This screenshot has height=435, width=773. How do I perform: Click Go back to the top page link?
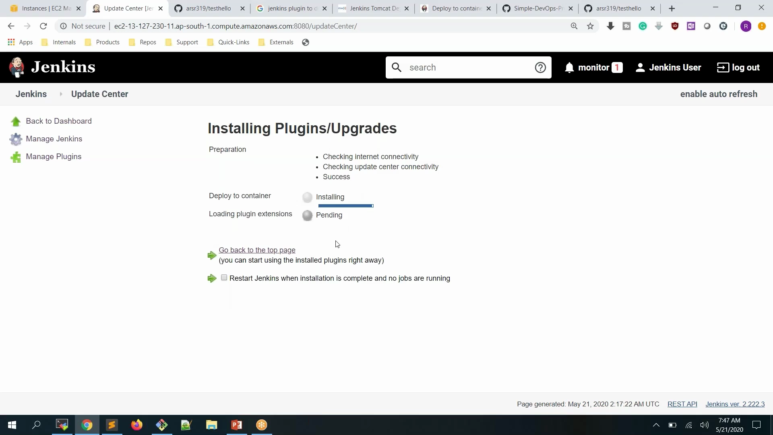point(257,250)
